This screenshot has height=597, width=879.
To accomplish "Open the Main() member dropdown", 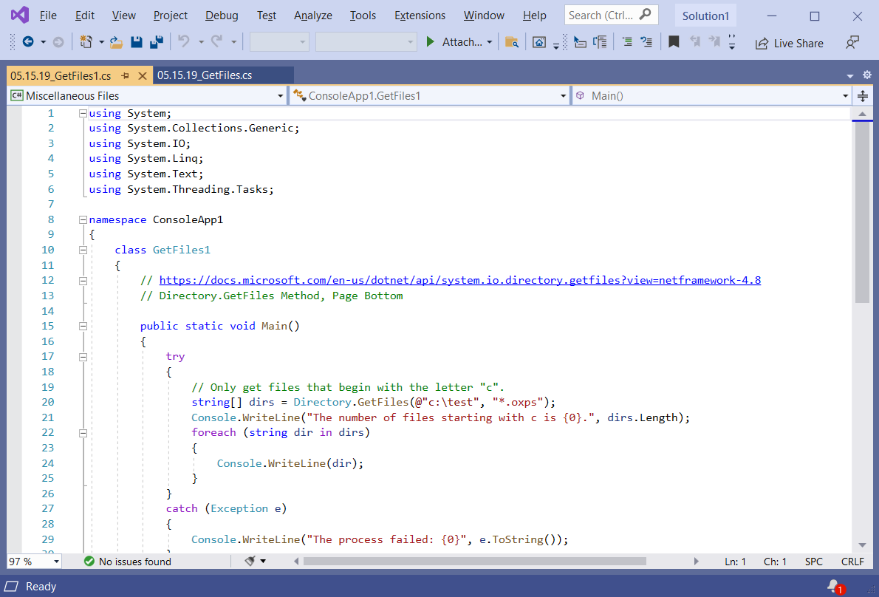I will tap(712, 96).
